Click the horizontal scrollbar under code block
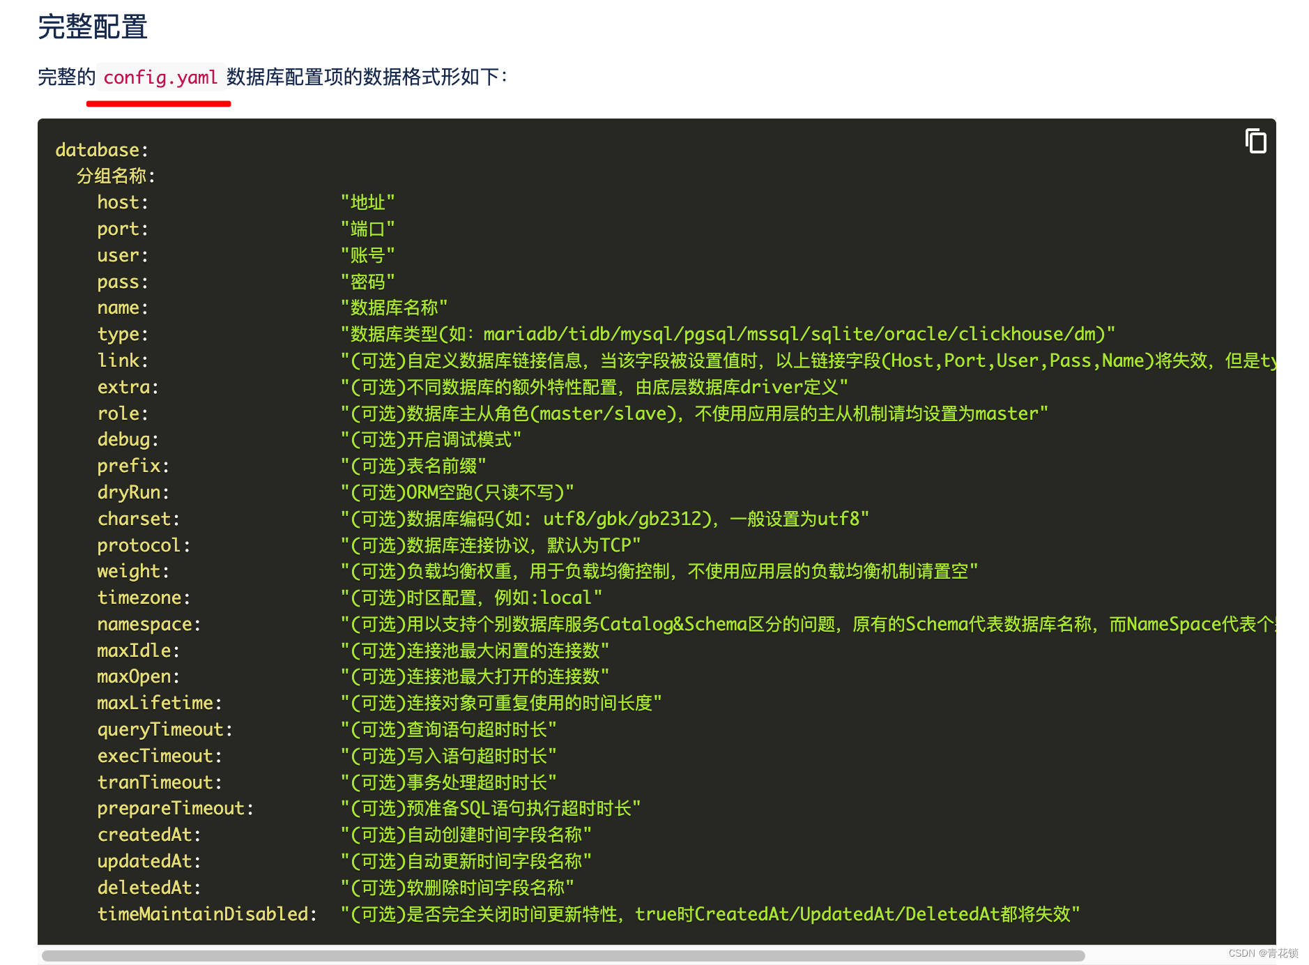The image size is (1309, 965). (x=563, y=955)
